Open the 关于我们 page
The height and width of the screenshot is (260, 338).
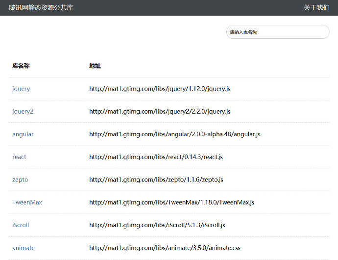pos(316,7)
